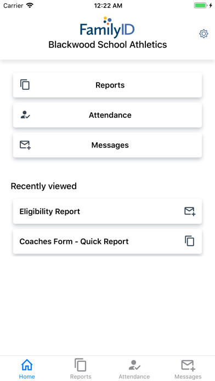Tap the Attendance icon in bottom bar

[134, 365]
